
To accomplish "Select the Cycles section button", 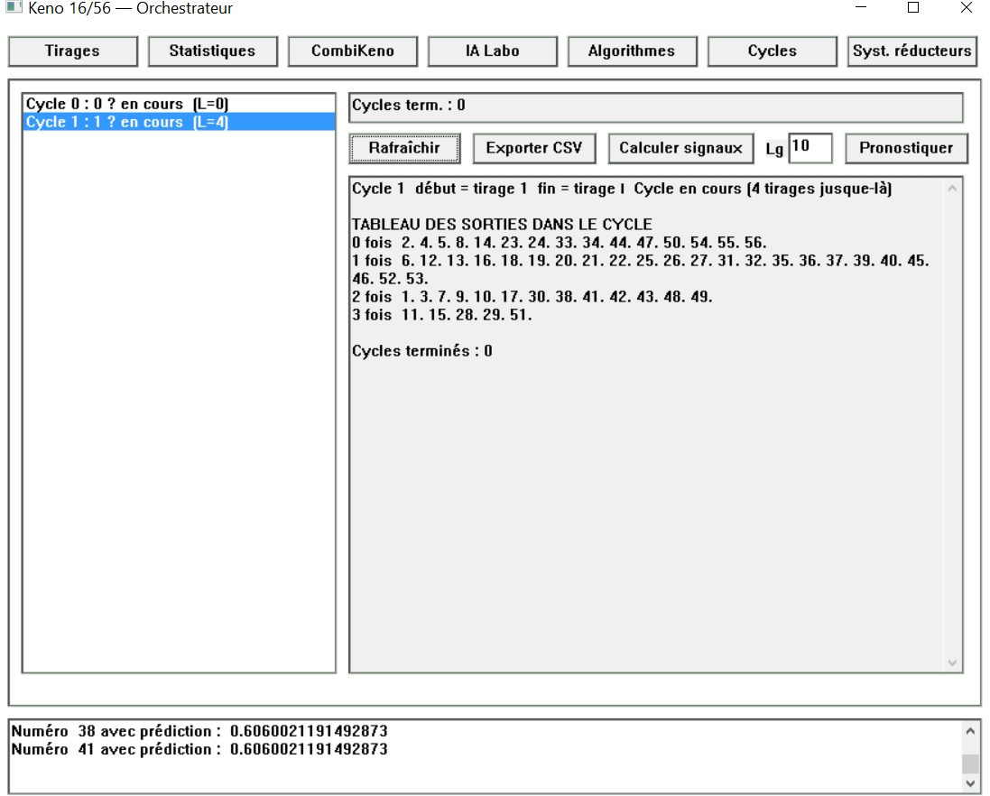I will coord(772,51).
